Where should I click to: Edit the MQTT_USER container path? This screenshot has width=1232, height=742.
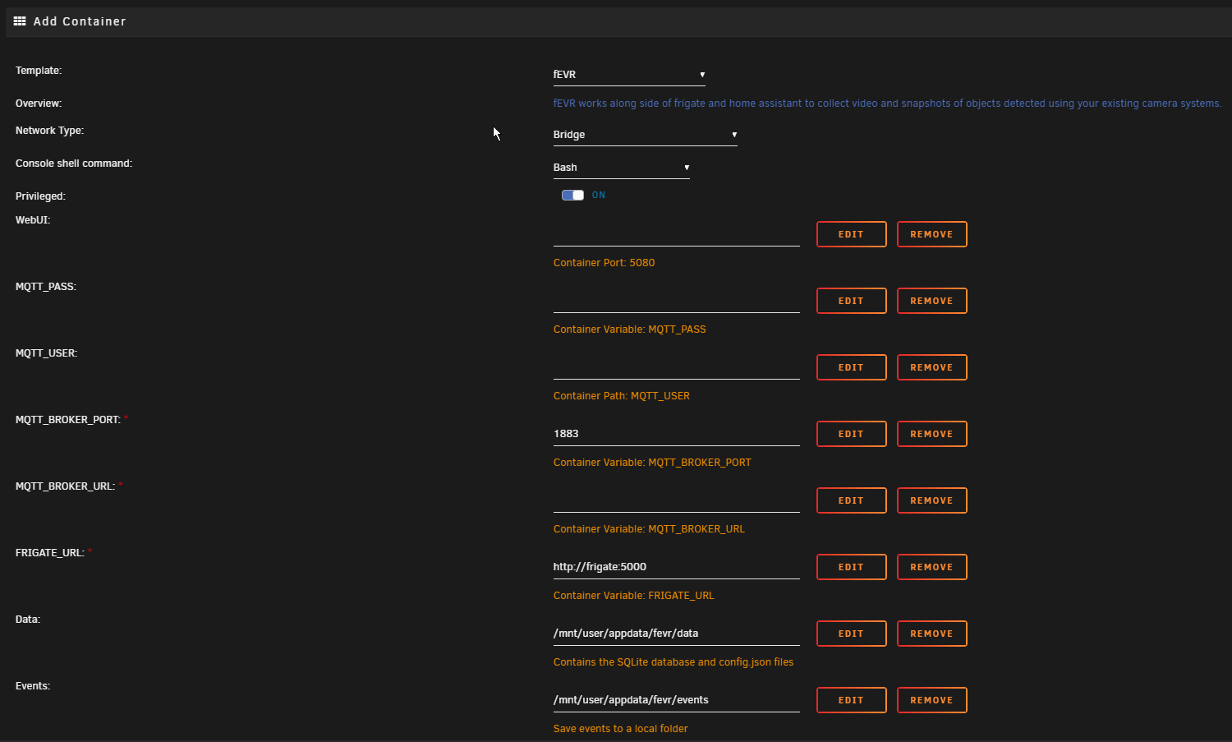point(851,366)
